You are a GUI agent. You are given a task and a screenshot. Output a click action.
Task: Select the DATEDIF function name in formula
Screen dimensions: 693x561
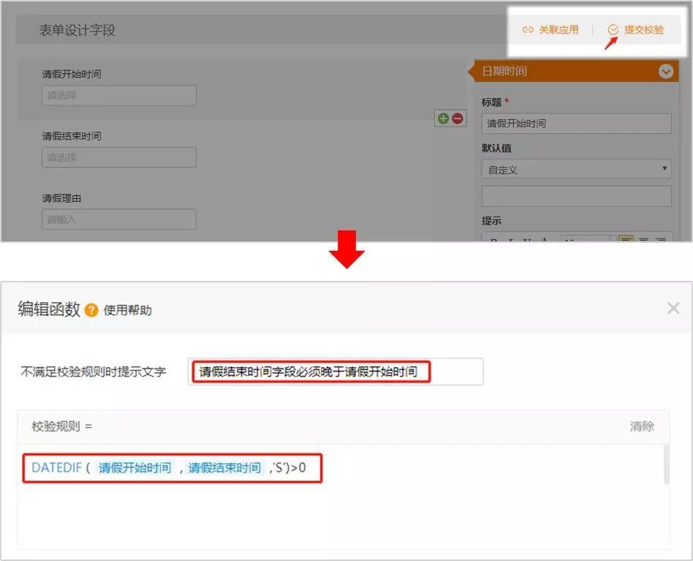(56, 468)
